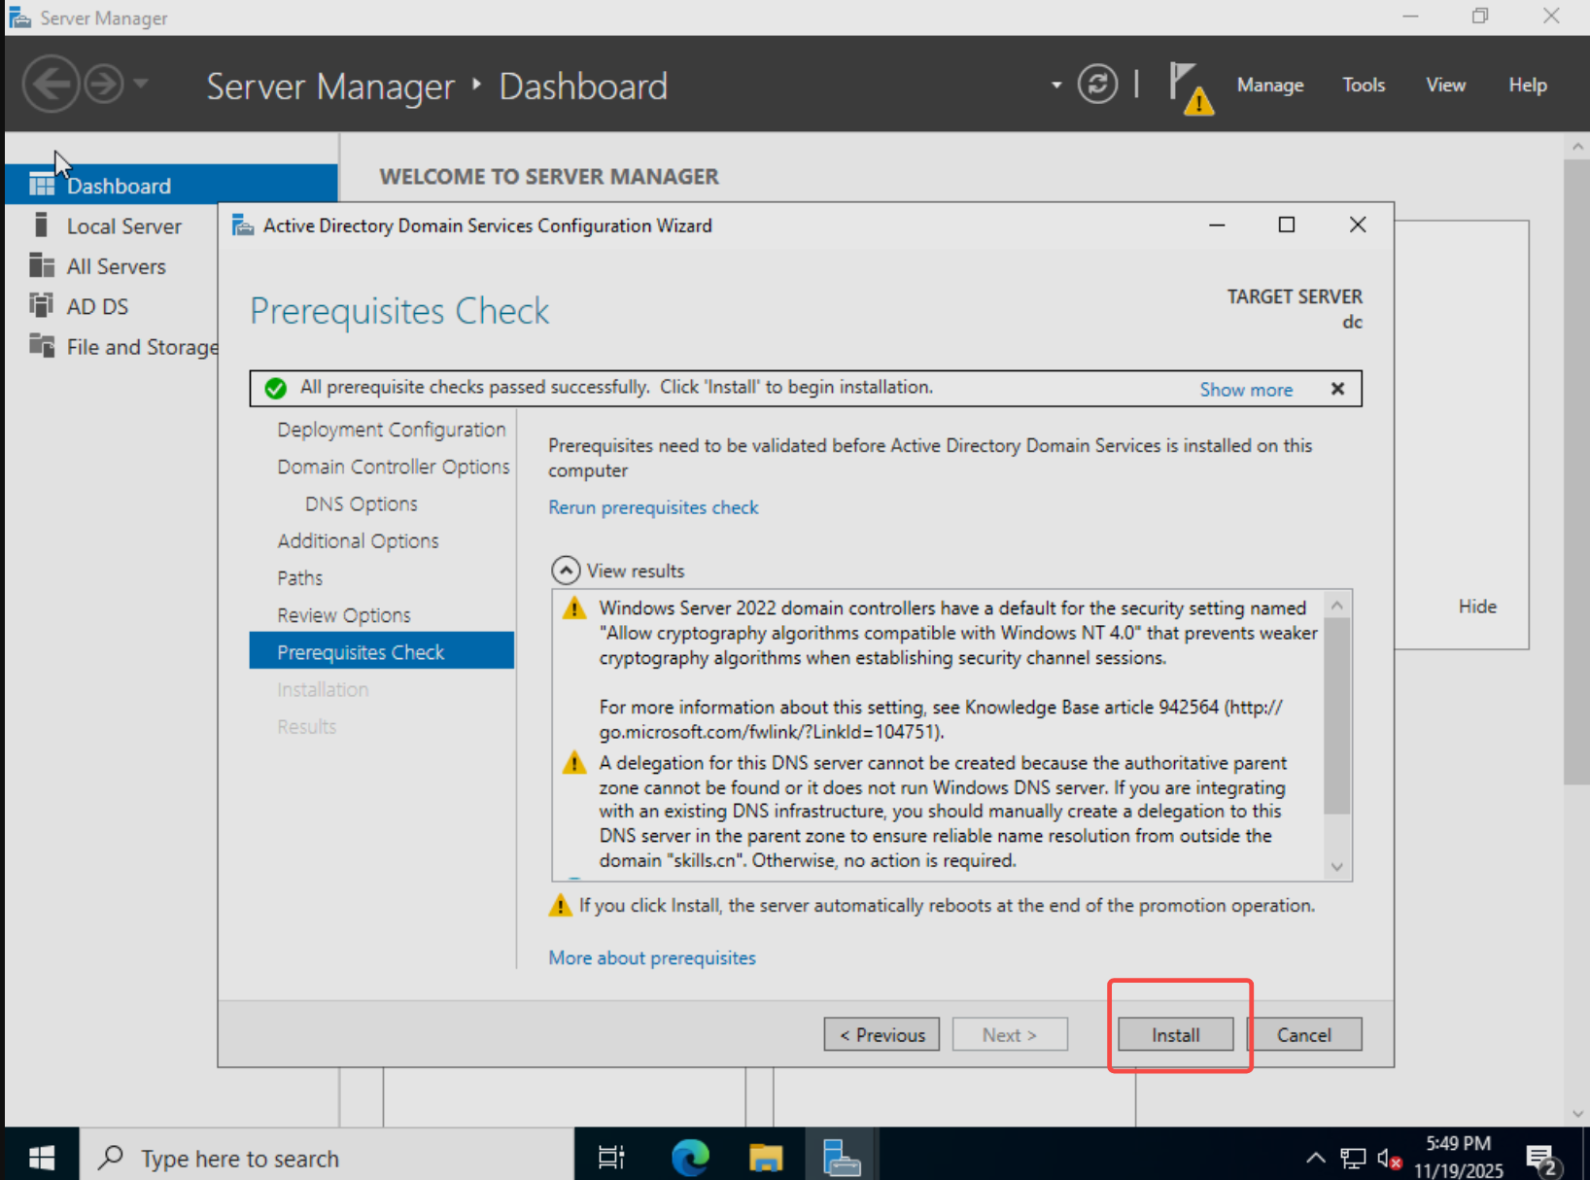Open Task View from the taskbar
This screenshot has height=1180, width=1590.
coord(611,1157)
